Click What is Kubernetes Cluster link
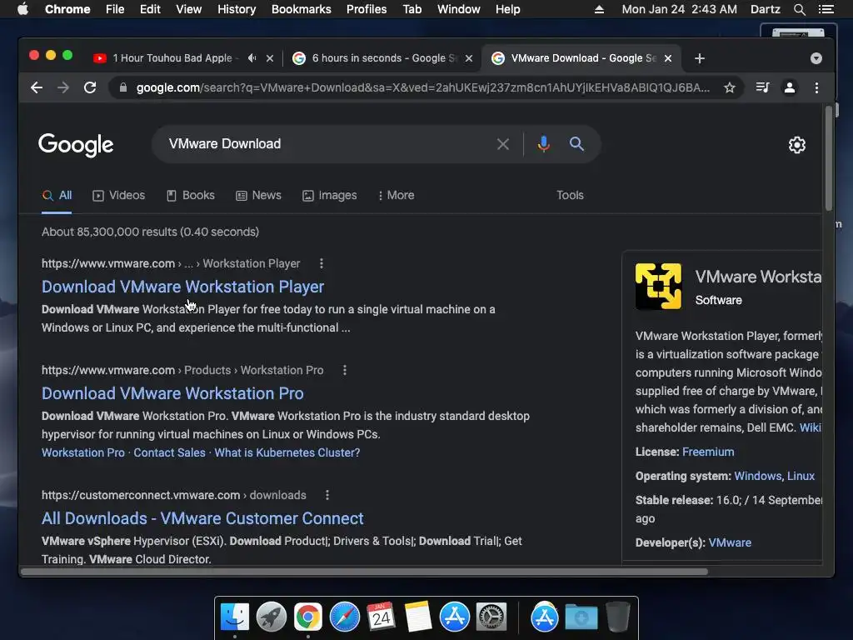853x640 pixels. point(287,452)
